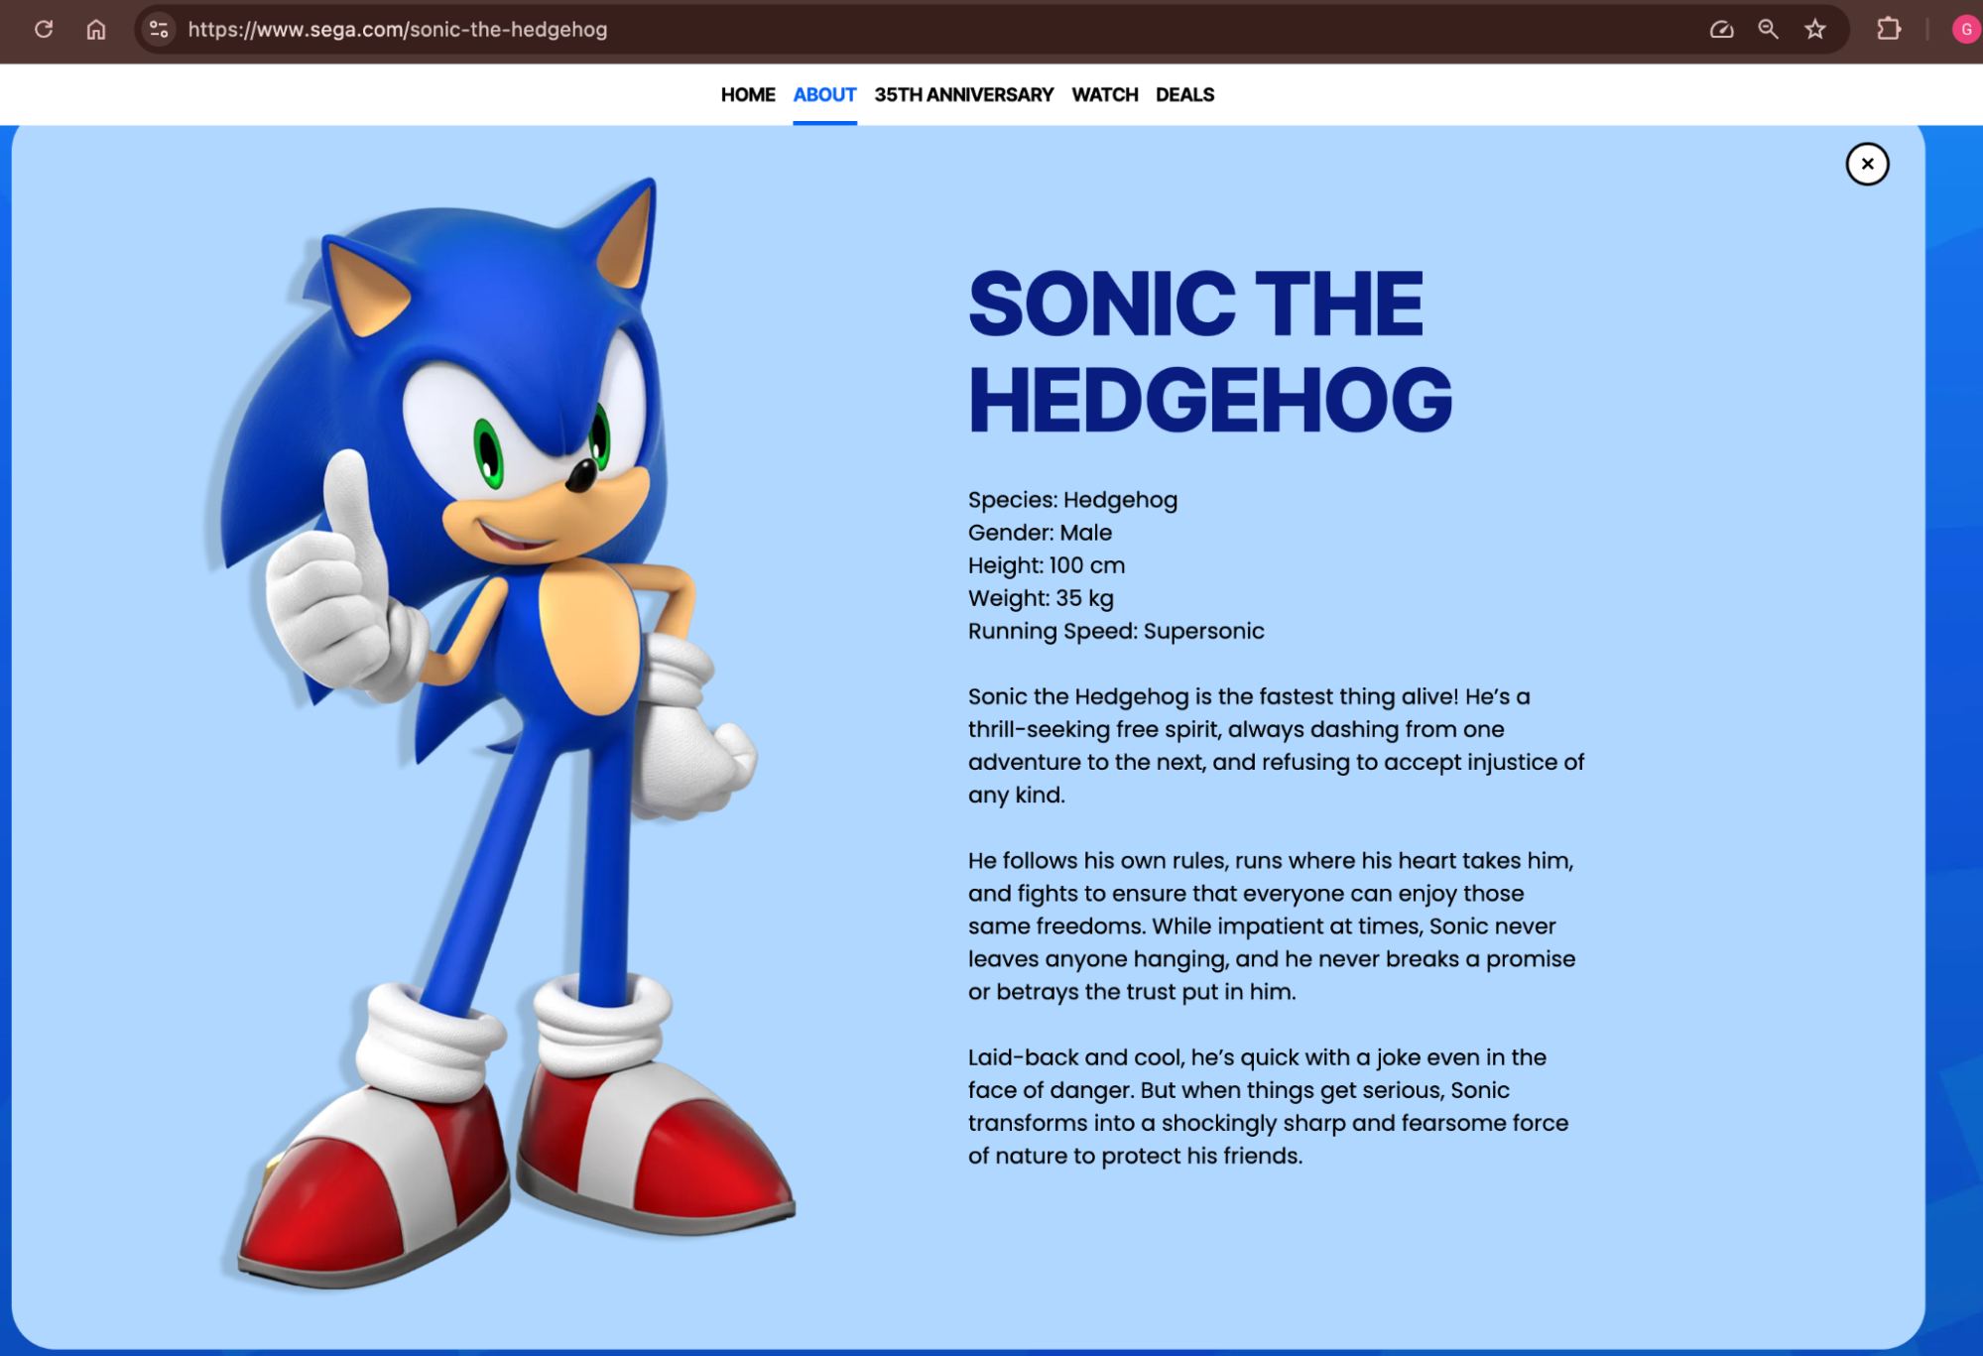Click the SONIC THE HEDGEHOG heading

(1210, 352)
